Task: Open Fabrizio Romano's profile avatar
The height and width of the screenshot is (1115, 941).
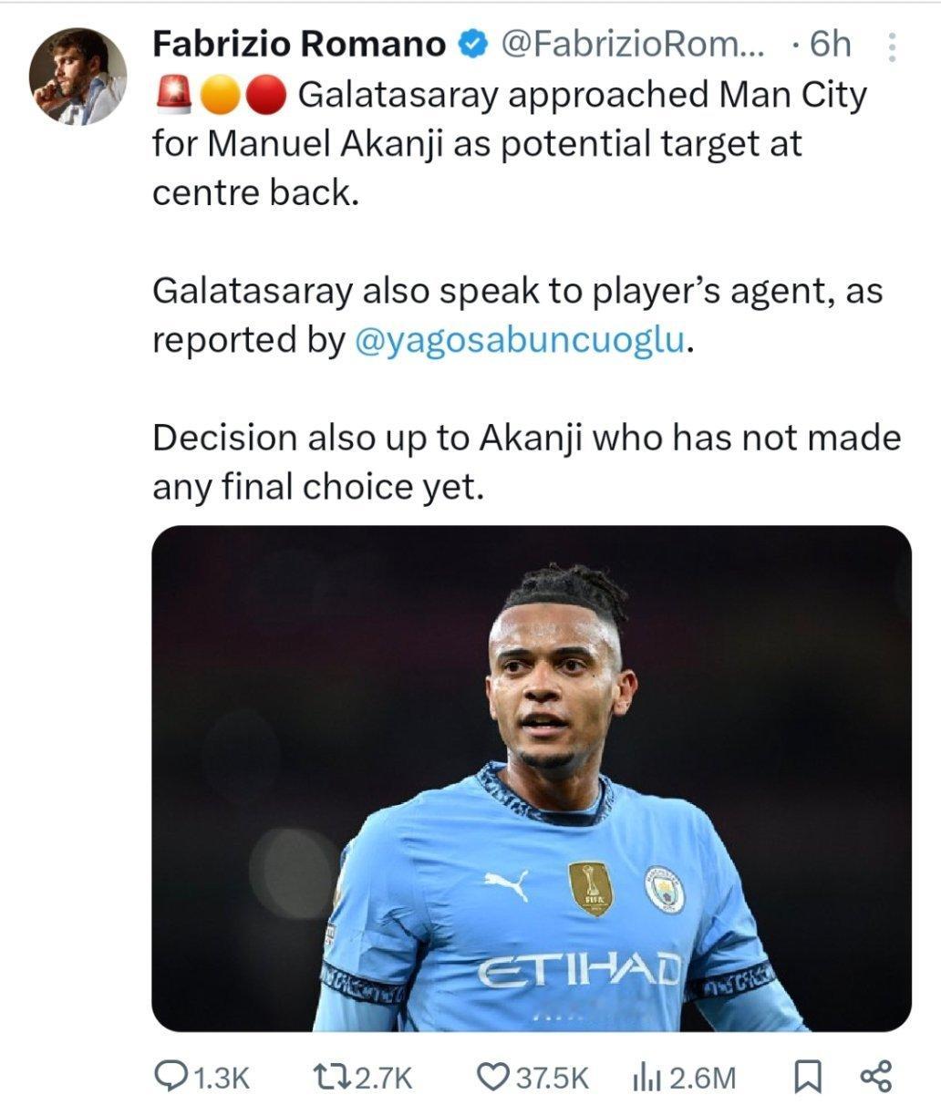Action: 78,77
